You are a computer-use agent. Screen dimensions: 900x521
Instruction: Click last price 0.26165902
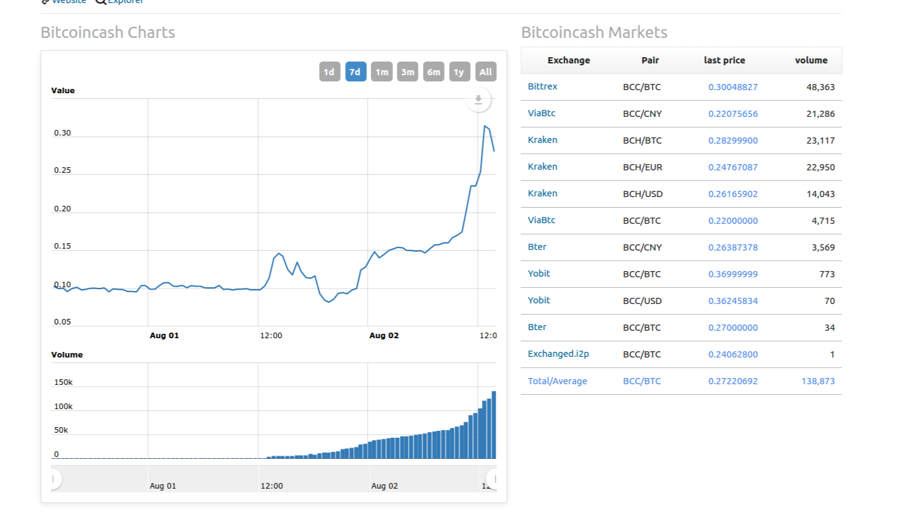point(733,194)
